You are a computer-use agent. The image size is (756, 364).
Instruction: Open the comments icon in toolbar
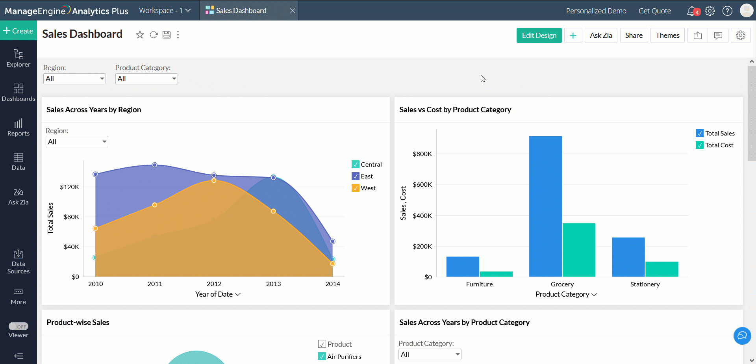718,35
